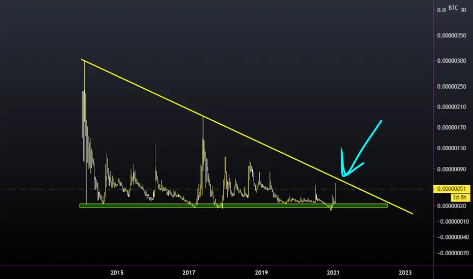The image size is (473, 279).
Task: Click the 0.00000020 price axis label
Action: pyautogui.click(x=452, y=206)
